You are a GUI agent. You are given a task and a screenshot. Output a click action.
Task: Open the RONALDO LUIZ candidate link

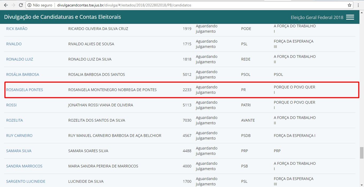(20, 59)
